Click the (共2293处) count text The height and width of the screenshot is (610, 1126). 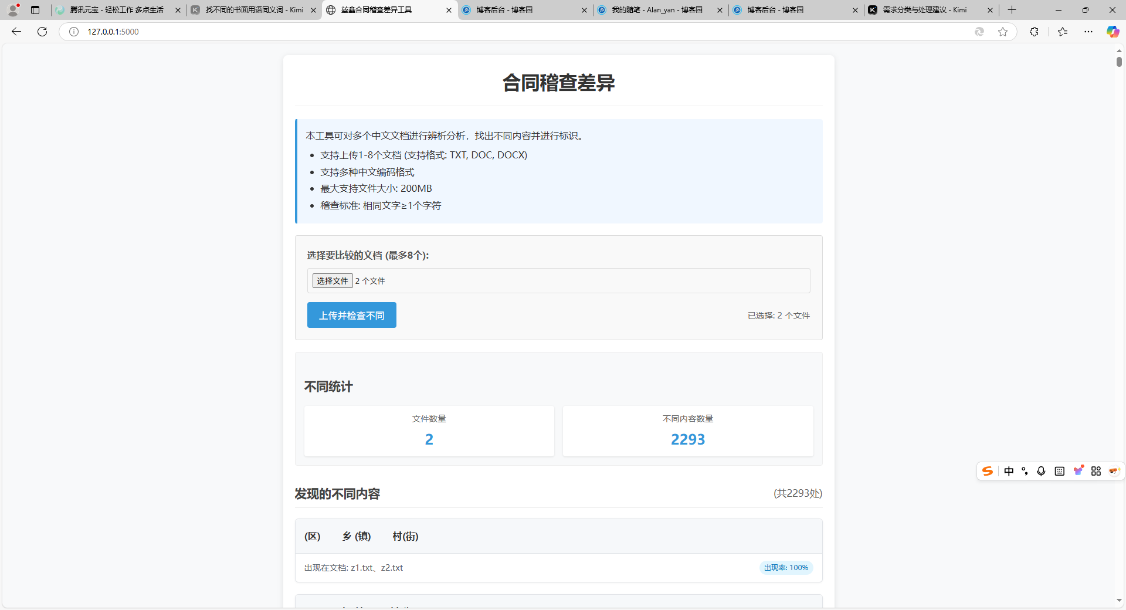[798, 493]
